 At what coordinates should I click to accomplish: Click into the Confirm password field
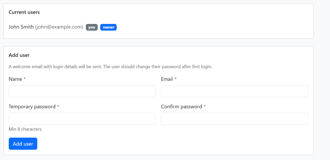pyautogui.click(x=234, y=119)
